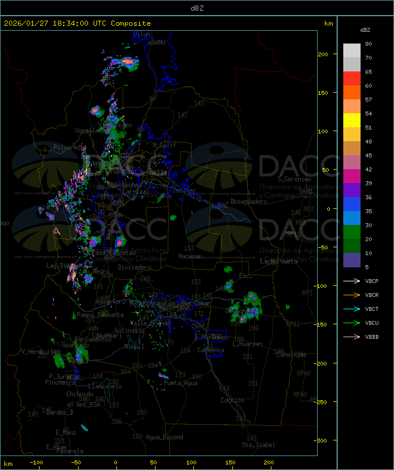Click the Polvaredas map label

69,147
